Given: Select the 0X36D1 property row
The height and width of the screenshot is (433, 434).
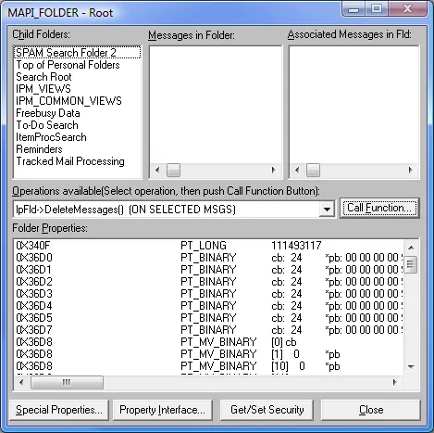Looking at the screenshot, I should (x=209, y=270).
